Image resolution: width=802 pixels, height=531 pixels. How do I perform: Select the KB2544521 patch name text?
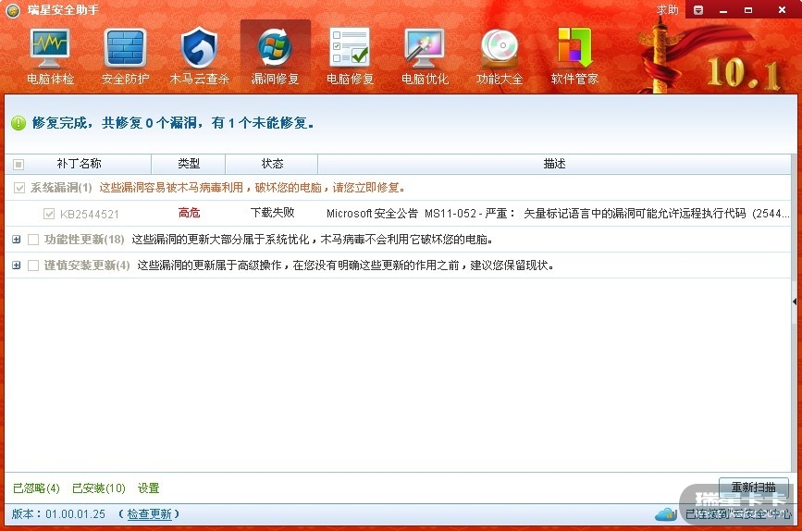coord(90,215)
